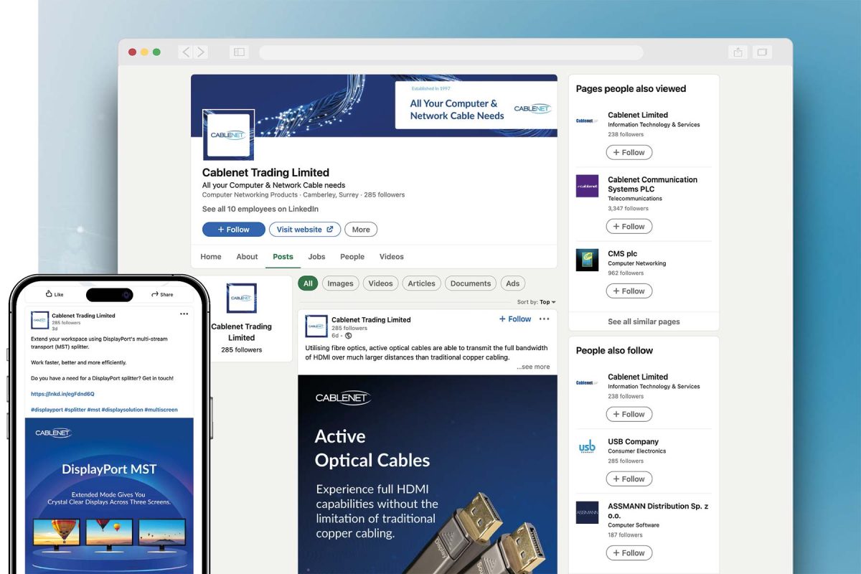The image size is (861, 574).
Task: Click the browser back arrow
Action: point(186,52)
